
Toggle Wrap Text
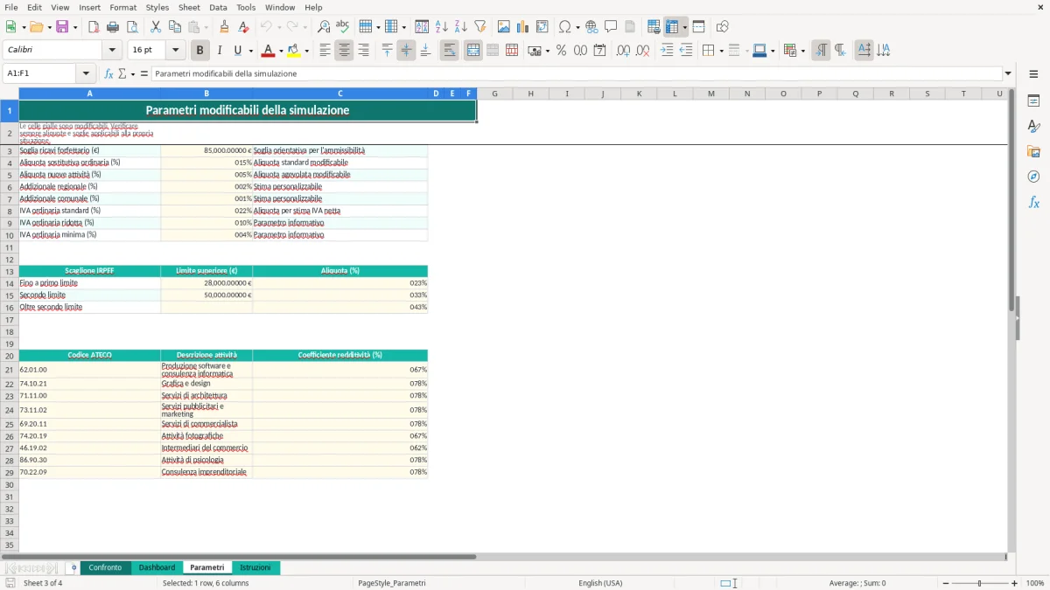click(x=449, y=51)
